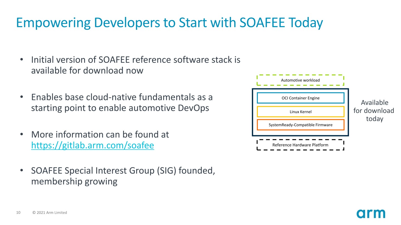Click the OCI Container Engine box
The height and width of the screenshot is (225, 401).
click(300, 98)
